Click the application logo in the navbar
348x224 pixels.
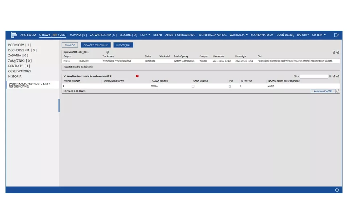(14, 35)
